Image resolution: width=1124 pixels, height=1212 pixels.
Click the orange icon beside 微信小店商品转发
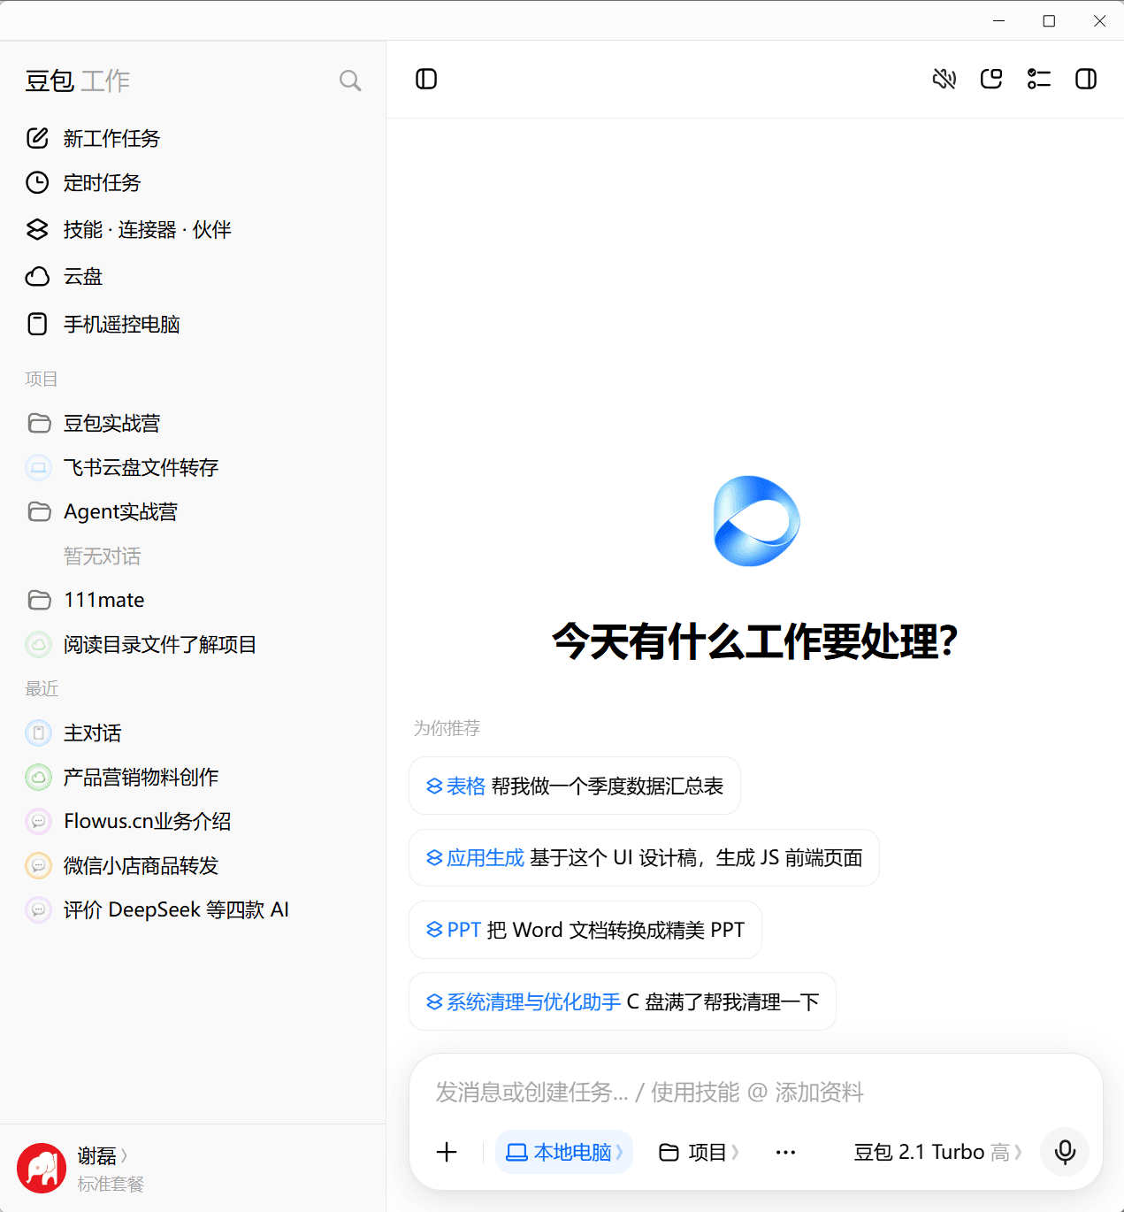(x=38, y=865)
